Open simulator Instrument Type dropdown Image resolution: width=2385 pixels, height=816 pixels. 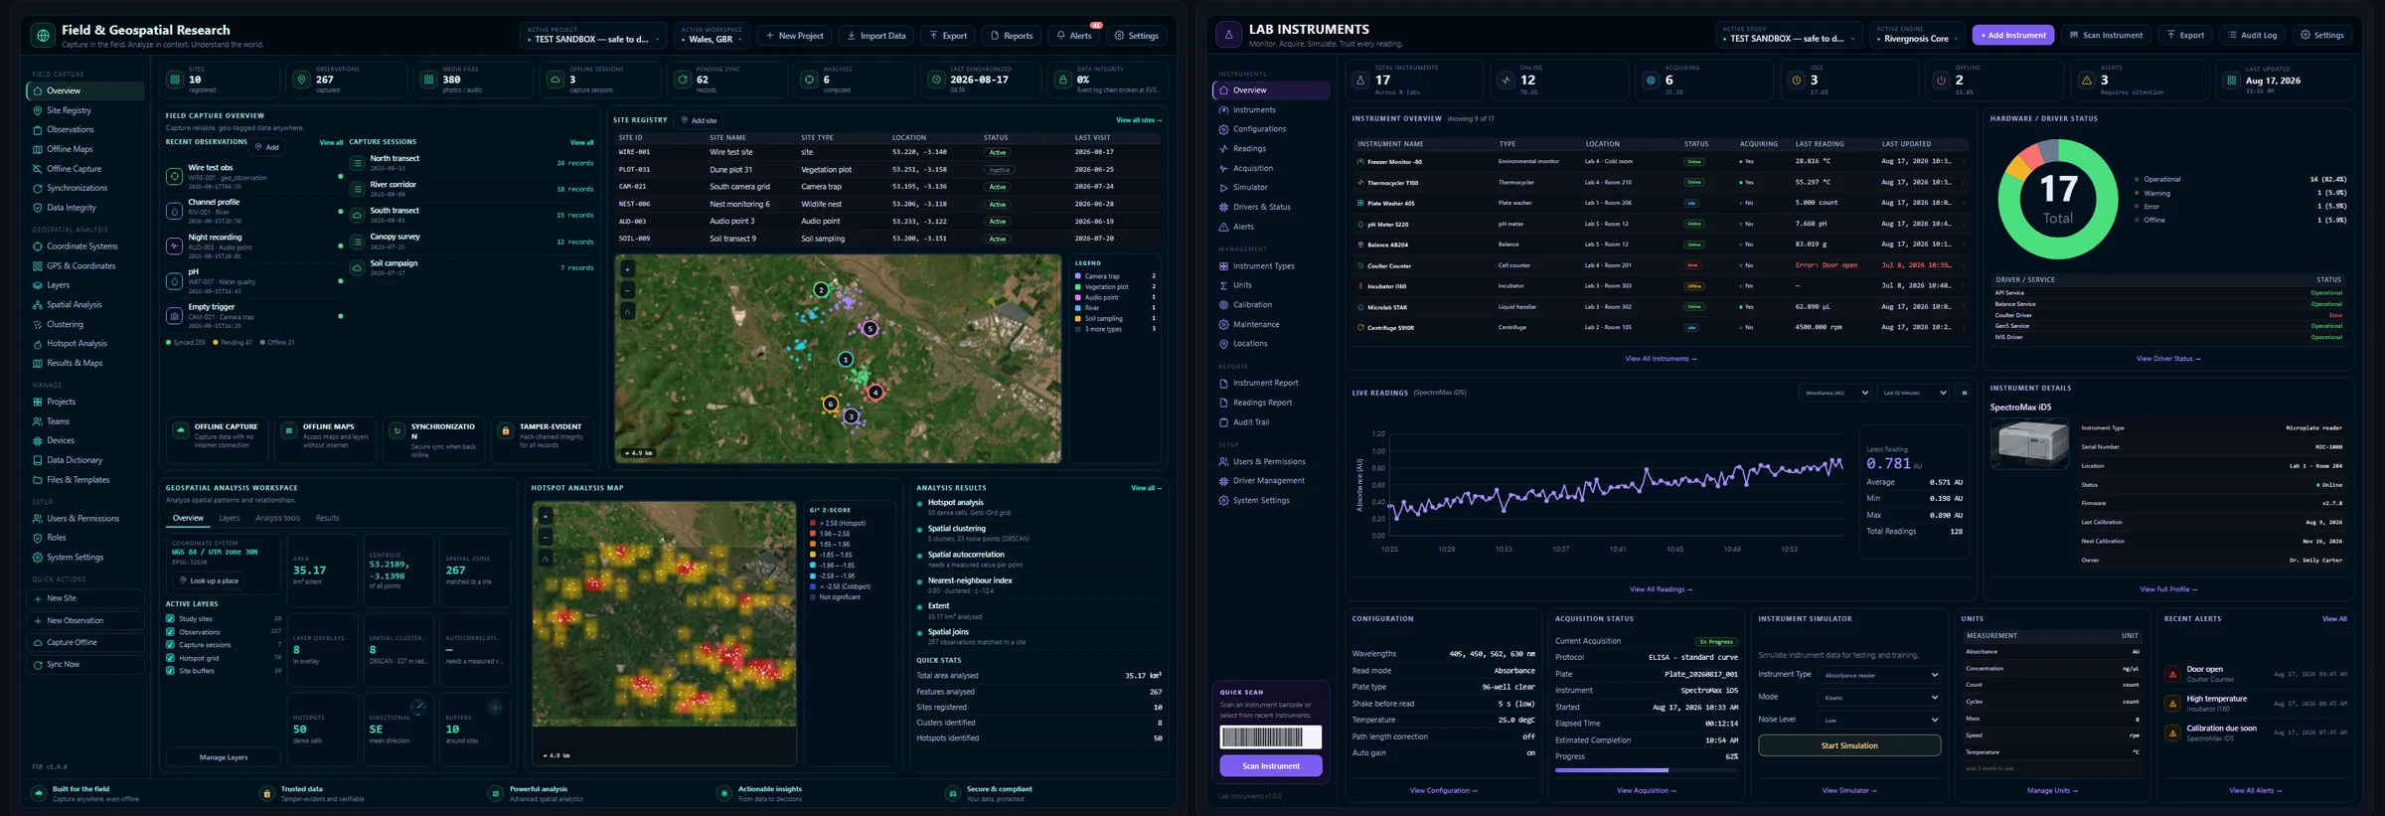[1880, 675]
